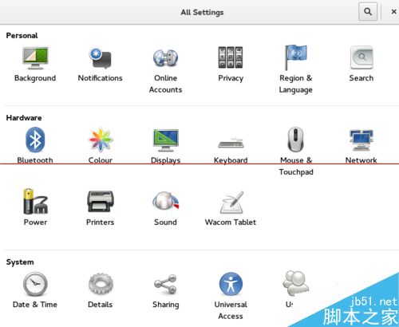Image resolution: width=399 pixels, height=327 pixels.
Task: Click the Printers label text
Action: click(x=101, y=223)
